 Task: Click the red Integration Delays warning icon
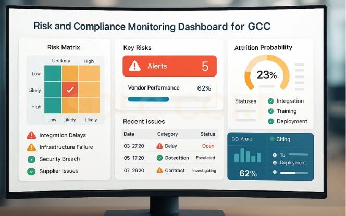pyautogui.click(x=31, y=135)
